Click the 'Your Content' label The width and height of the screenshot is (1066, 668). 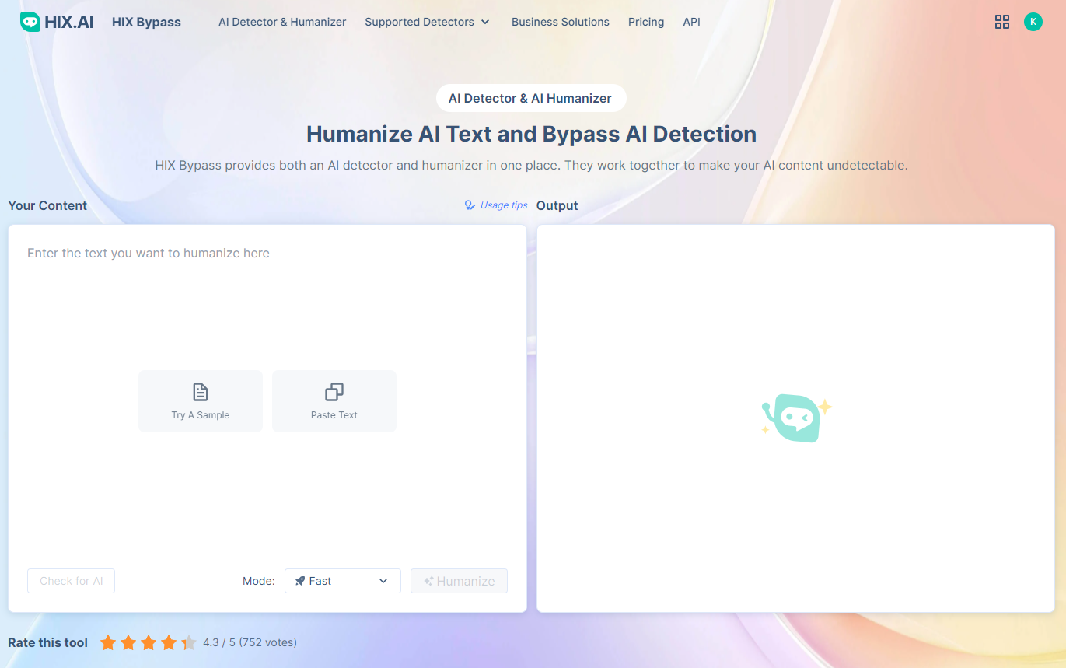47,205
